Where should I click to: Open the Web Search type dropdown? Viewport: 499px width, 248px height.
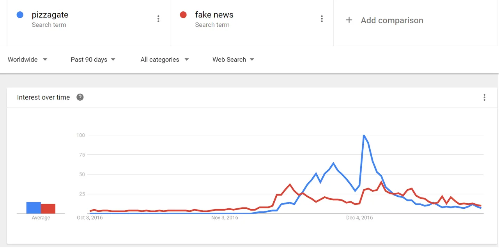pos(233,59)
